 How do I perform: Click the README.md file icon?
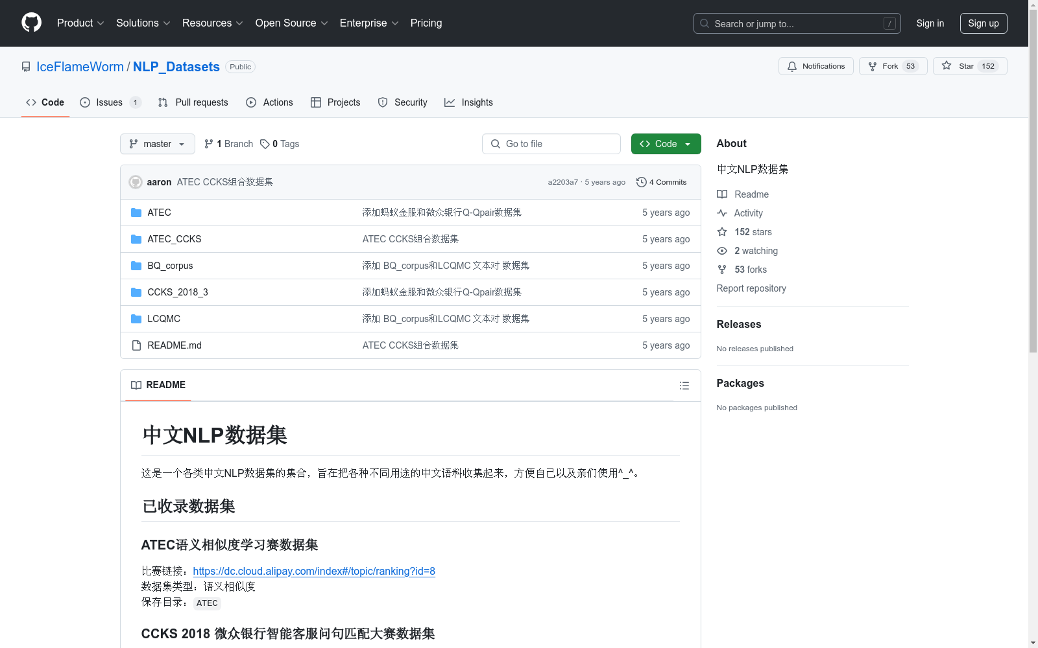click(136, 345)
